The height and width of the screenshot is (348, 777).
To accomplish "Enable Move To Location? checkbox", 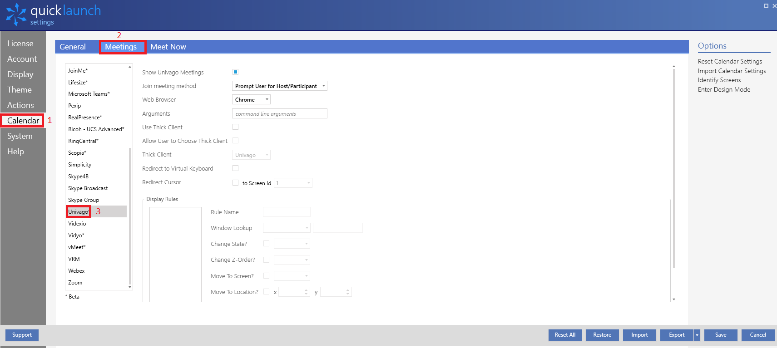I will tap(266, 292).
